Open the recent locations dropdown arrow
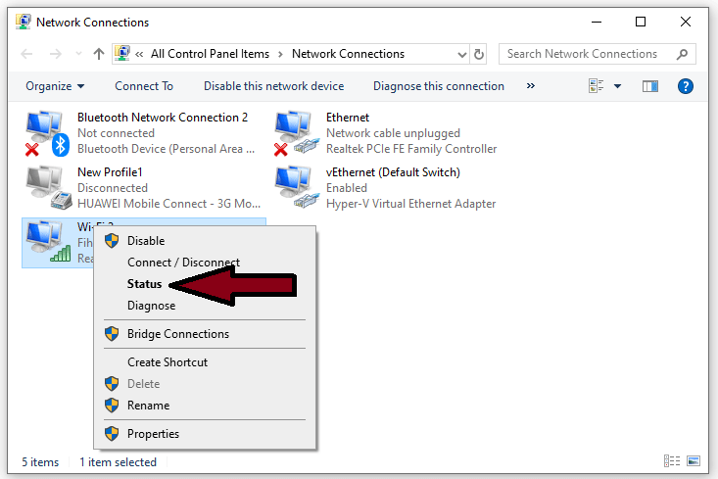The height and width of the screenshot is (479, 718). [78, 54]
